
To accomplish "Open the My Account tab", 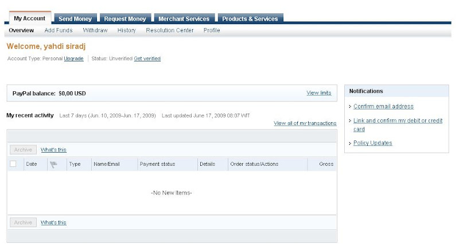I will (x=30, y=18).
